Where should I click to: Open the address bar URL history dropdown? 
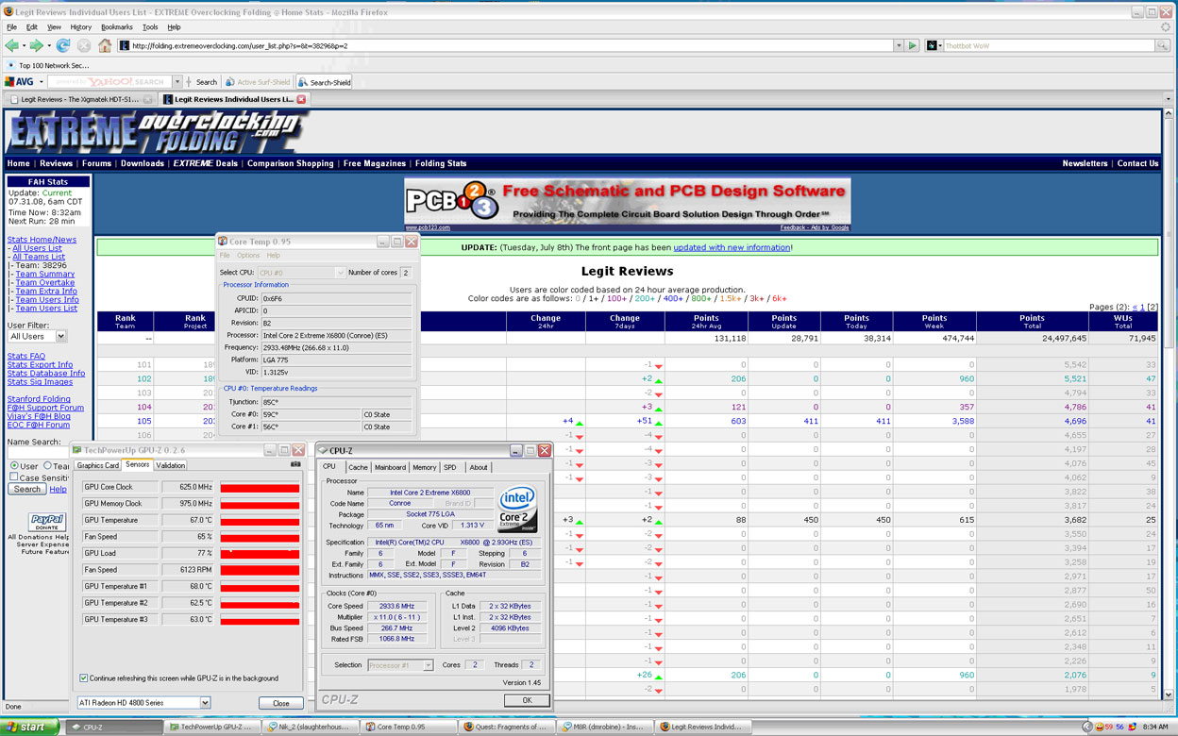click(898, 45)
